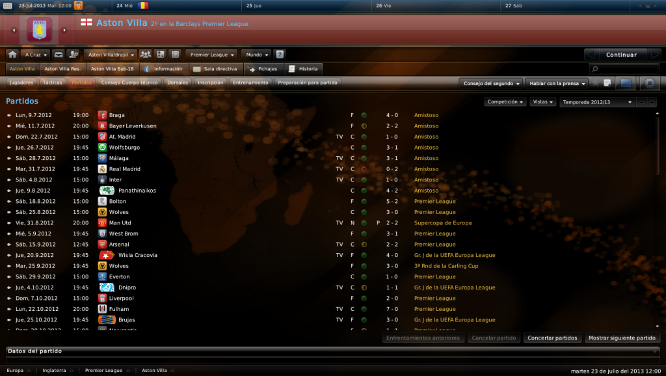Screen dimensions: 666x376
Task: Expand Hablar con la prensa dropdown
Action: pos(557,83)
